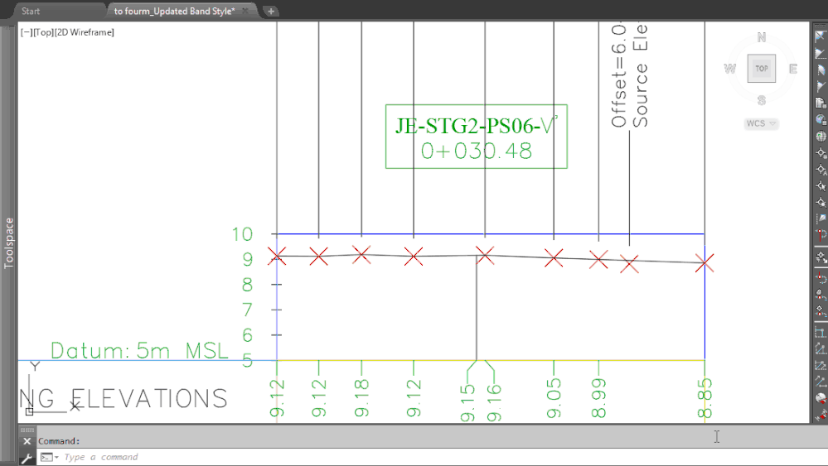828x466 pixels.
Task: Close the to fourm_Updated Band Style tab
Action: point(245,11)
